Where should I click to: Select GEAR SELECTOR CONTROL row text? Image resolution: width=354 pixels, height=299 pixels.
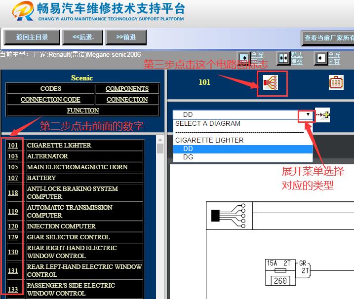click(68, 237)
